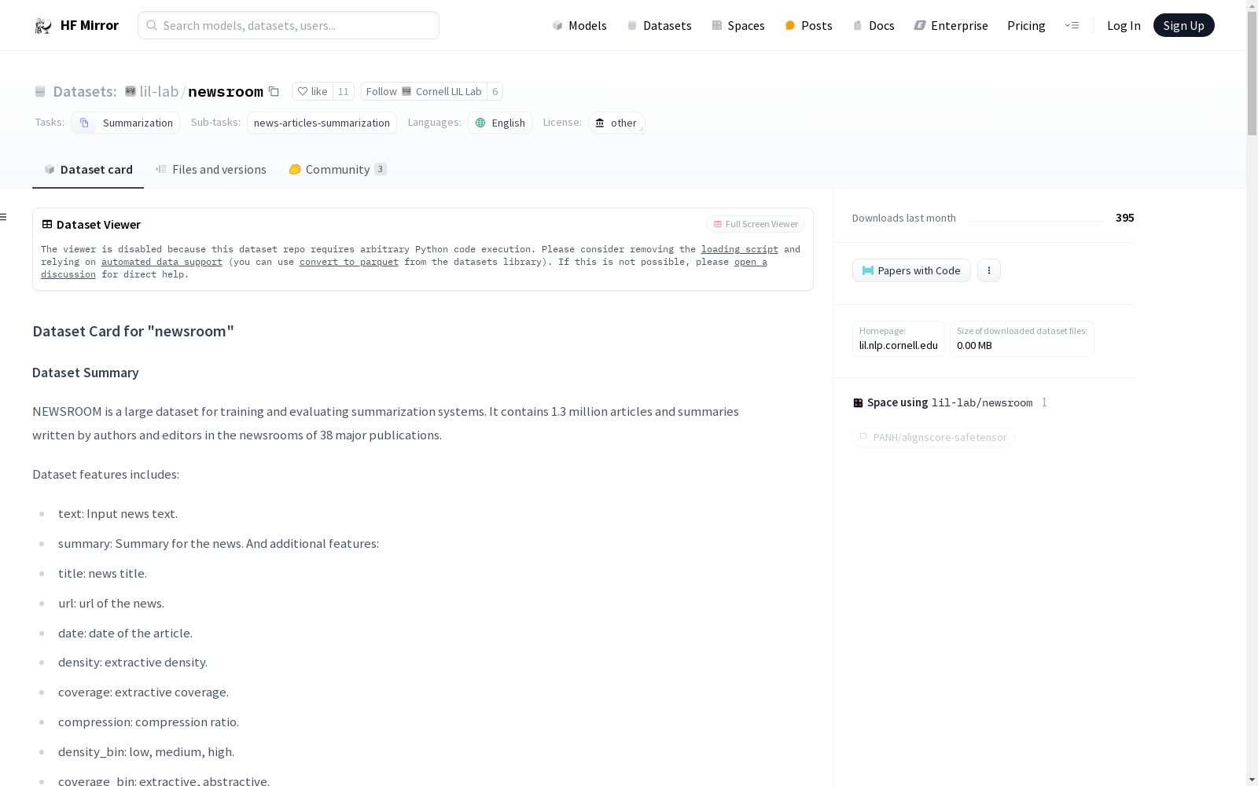Click the size value 0.00 MB
This screenshot has width=1258, height=786.
pyautogui.click(x=974, y=345)
